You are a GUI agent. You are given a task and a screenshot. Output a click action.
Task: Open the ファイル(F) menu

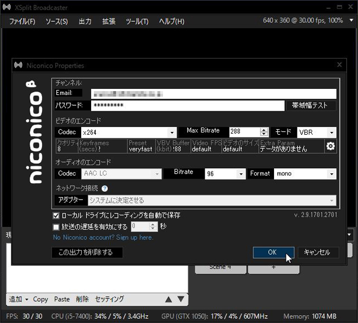click(x=22, y=21)
